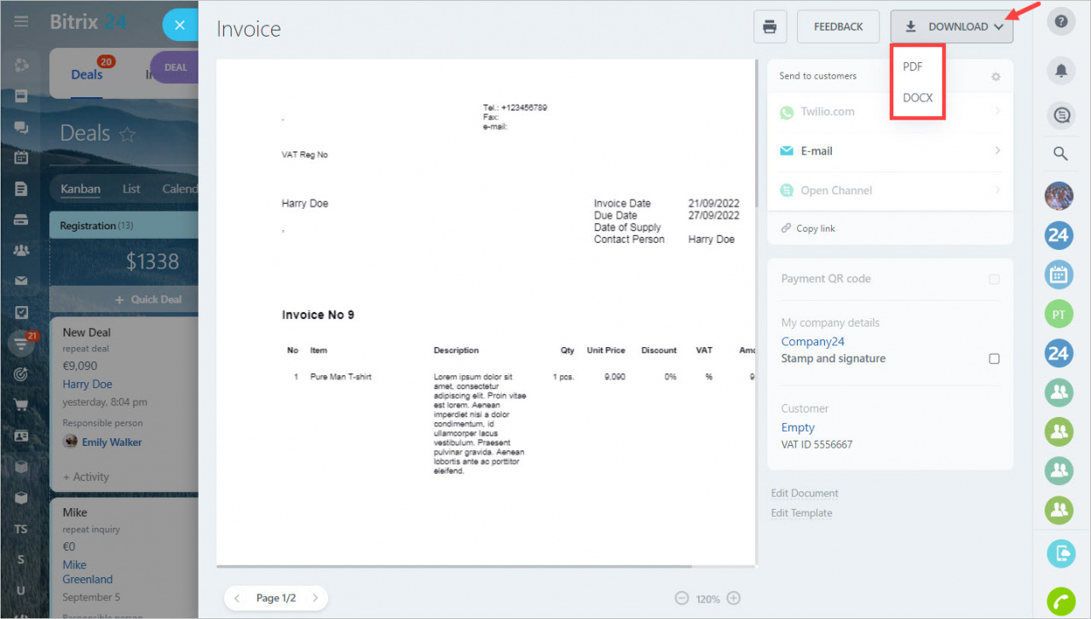Open the chat bubbles icon in left sidebar
Screen dimensions: 1091x619
(x=21, y=127)
